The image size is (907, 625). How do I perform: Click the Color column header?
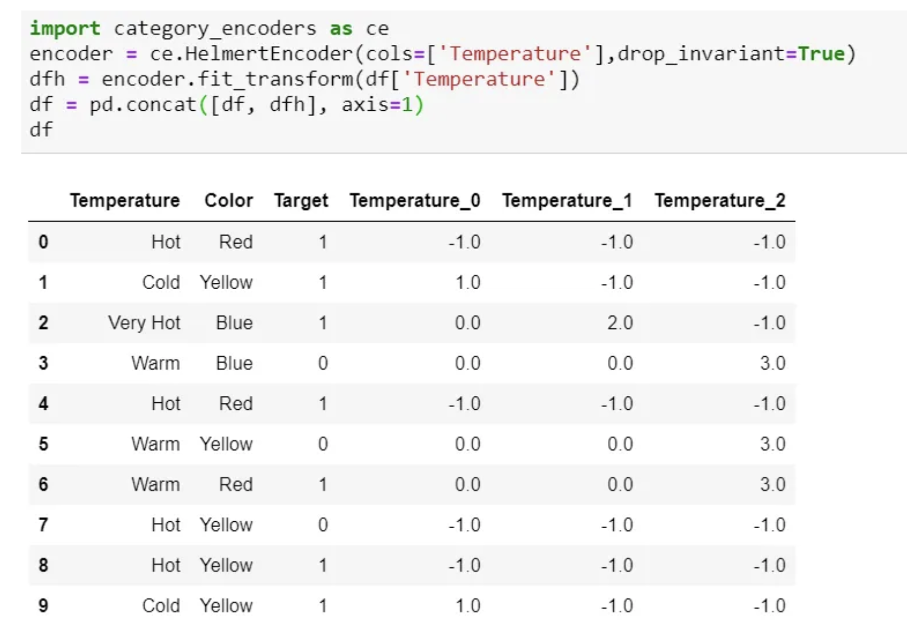click(x=228, y=201)
